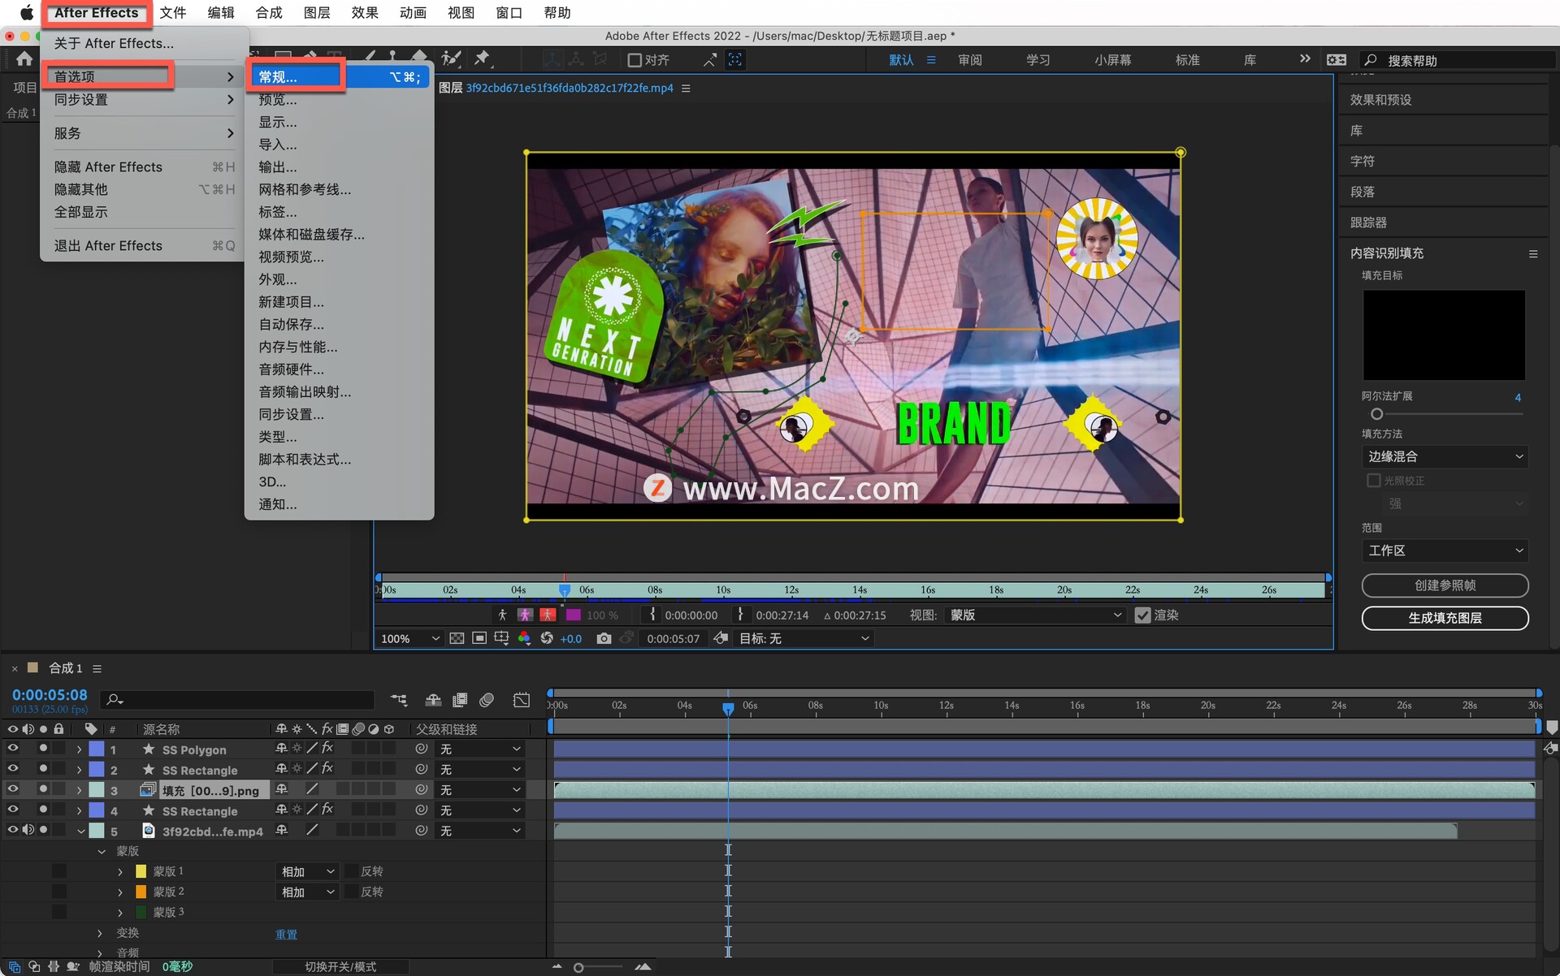This screenshot has width=1560, height=976.
Task: Take snapshot with camera icon
Action: pos(604,639)
